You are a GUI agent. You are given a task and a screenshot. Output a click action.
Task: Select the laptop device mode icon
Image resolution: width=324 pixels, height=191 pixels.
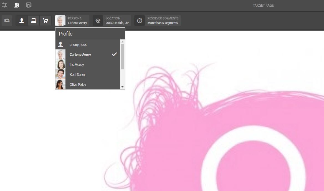pos(34,21)
